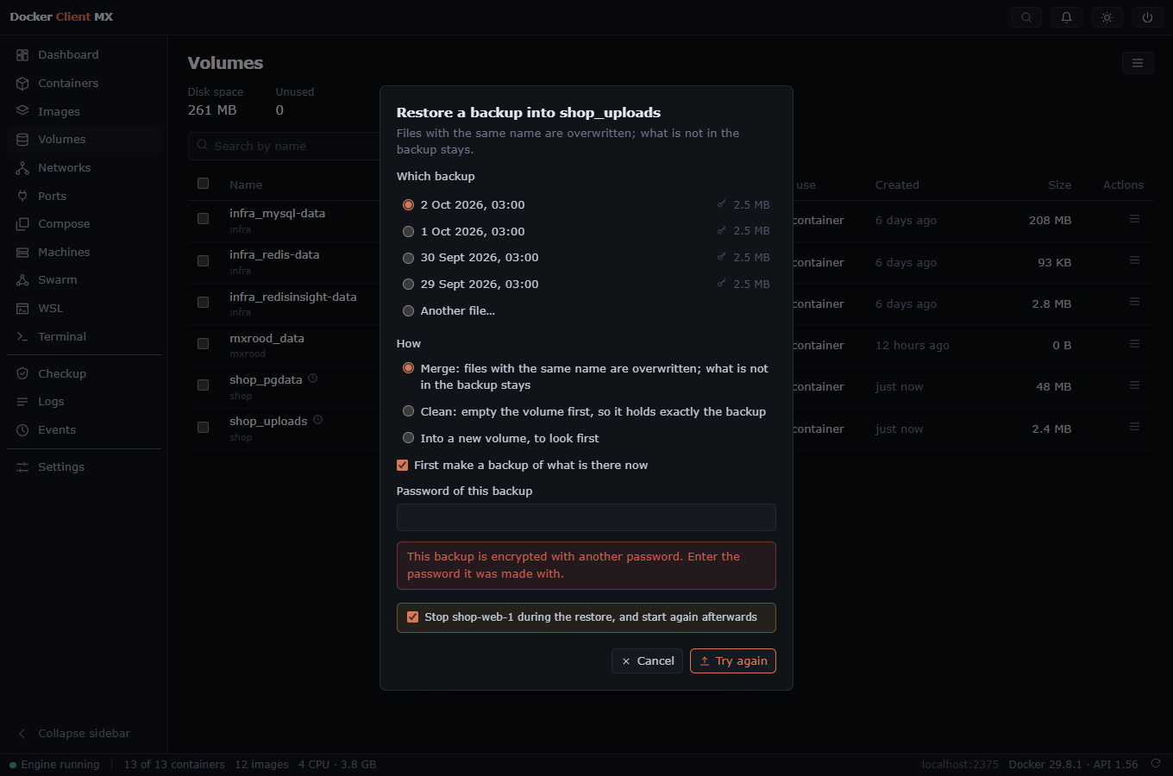Tick the infra_redisinsight-data row checkbox
Viewport: 1173px width, 776px height.
204,303
